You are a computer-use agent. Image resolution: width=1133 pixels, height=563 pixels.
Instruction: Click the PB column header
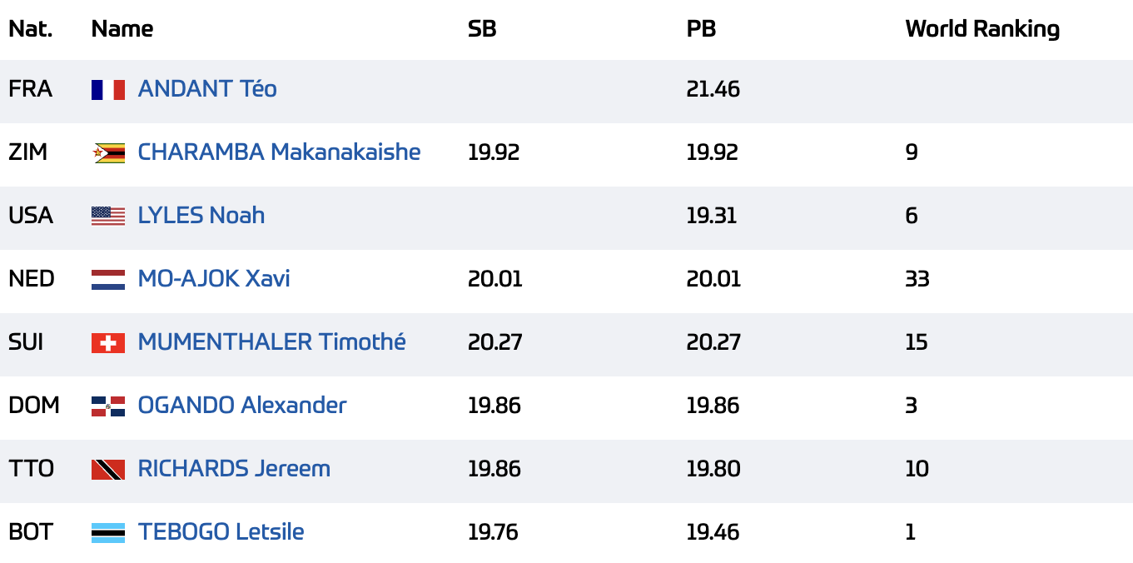tap(701, 29)
